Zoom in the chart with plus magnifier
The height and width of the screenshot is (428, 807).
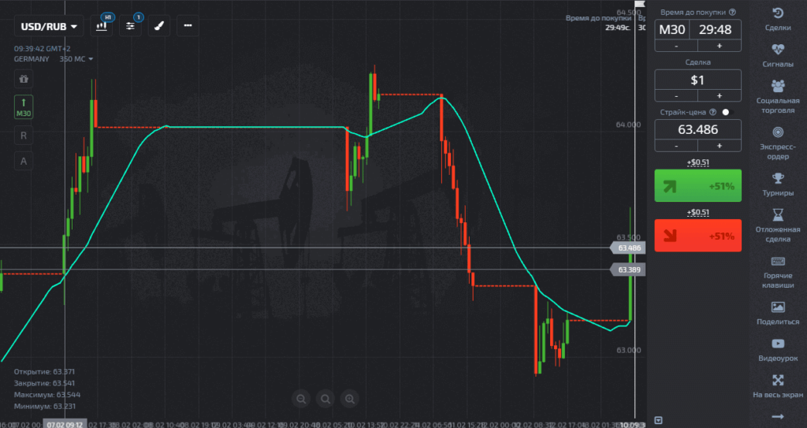[x=350, y=399]
